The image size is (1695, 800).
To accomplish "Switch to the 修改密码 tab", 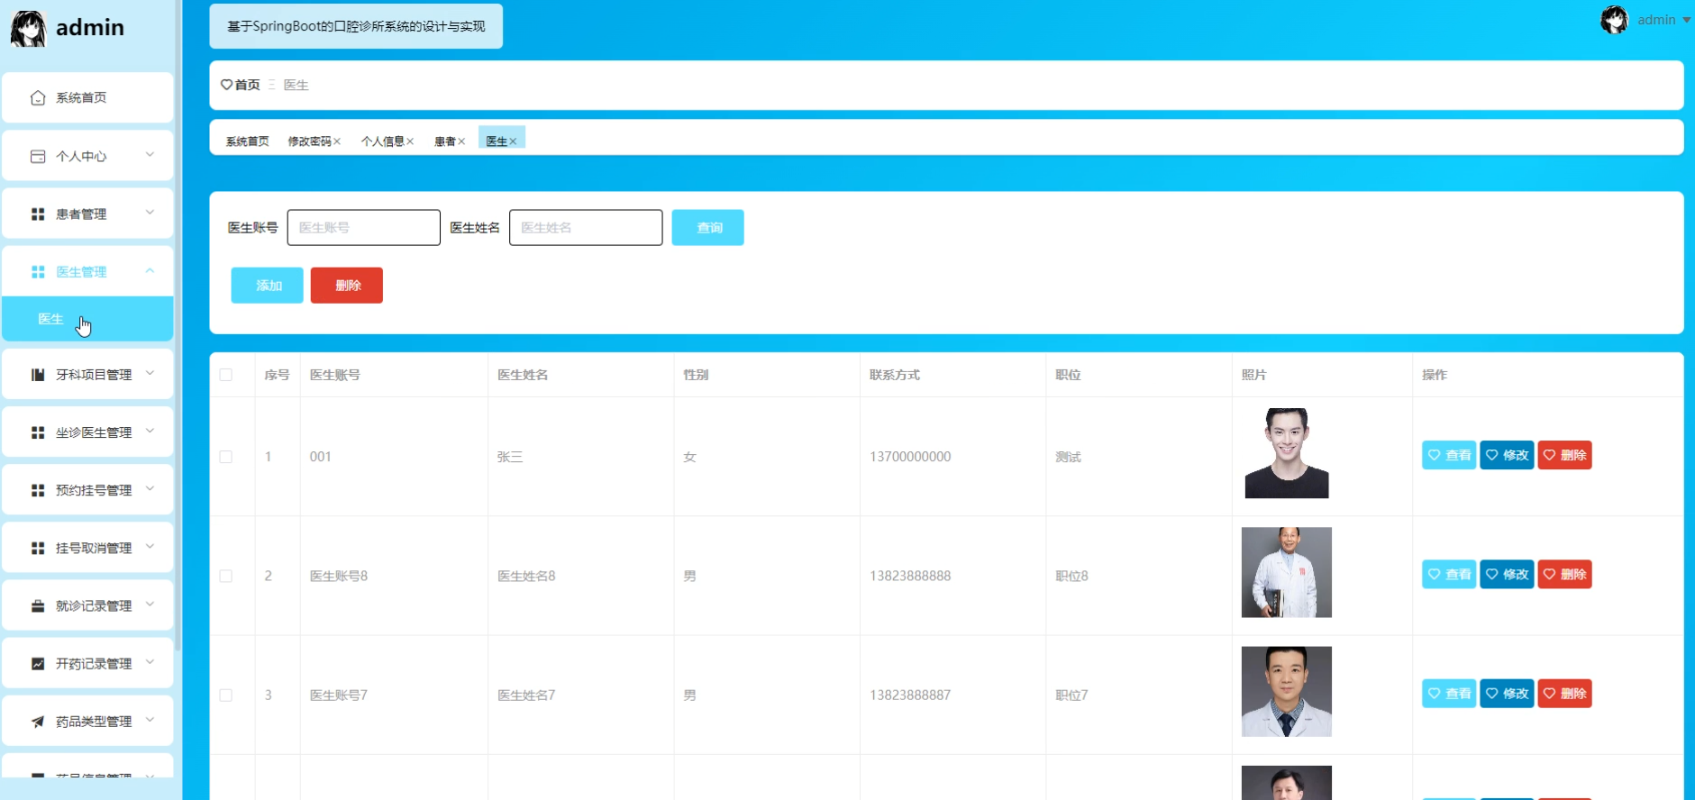I will tap(309, 141).
